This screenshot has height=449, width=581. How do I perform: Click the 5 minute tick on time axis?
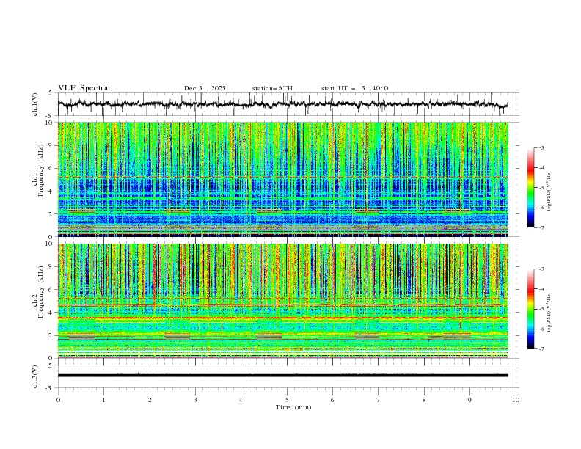(287, 399)
